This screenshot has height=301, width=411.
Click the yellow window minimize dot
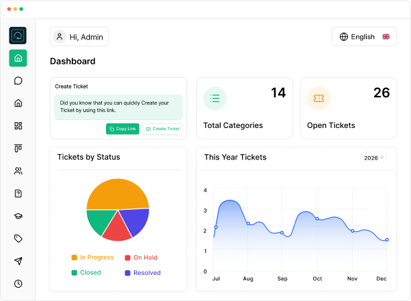point(15,9)
